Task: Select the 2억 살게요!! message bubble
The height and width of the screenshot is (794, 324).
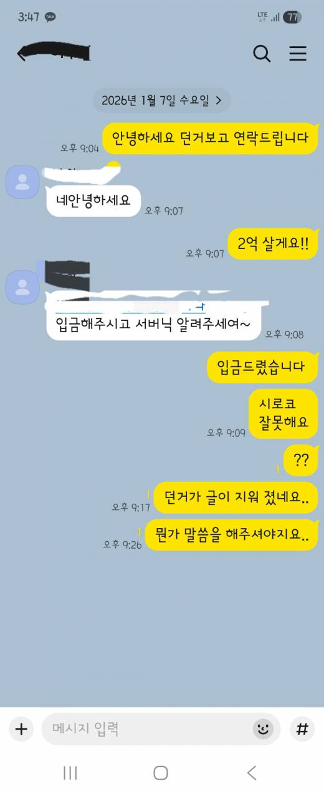Action: (x=273, y=244)
